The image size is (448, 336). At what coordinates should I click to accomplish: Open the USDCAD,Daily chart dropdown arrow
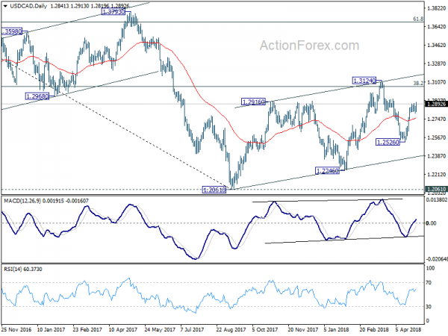(x=5, y=6)
